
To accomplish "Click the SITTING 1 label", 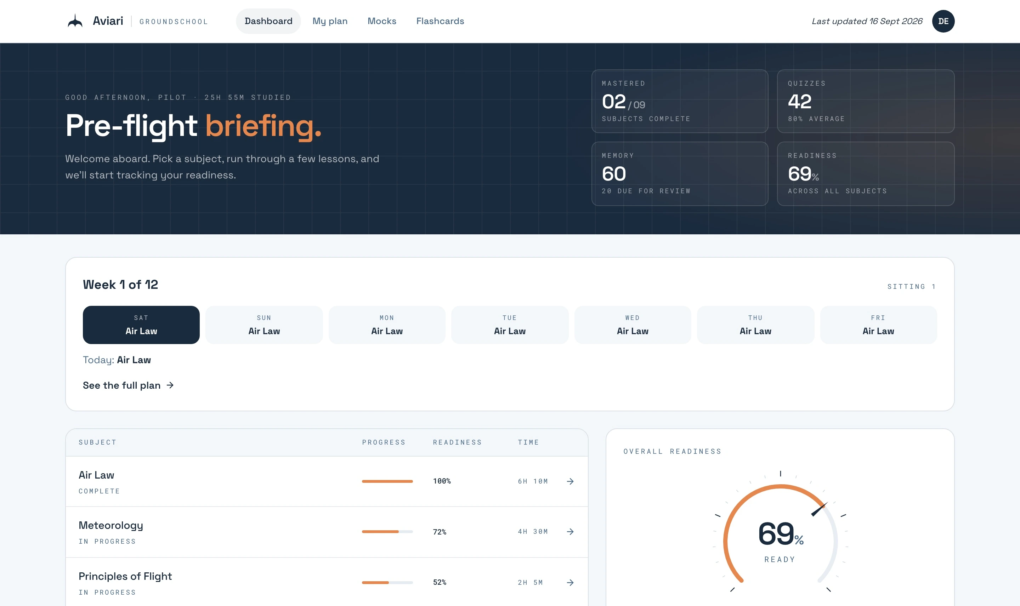I will pos(911,286).
